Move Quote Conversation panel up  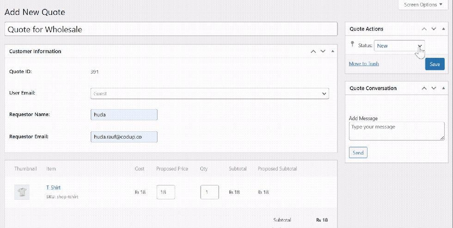(424, 88)
